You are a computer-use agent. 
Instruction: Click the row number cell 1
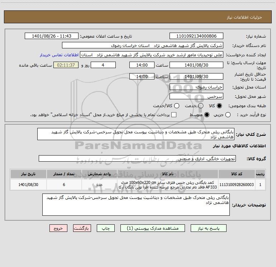pos(260,185)
